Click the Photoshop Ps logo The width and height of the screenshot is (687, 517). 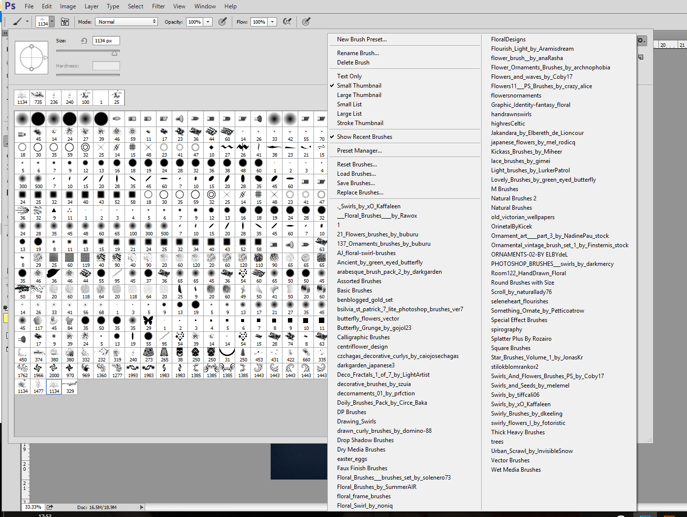coord(10,6)
